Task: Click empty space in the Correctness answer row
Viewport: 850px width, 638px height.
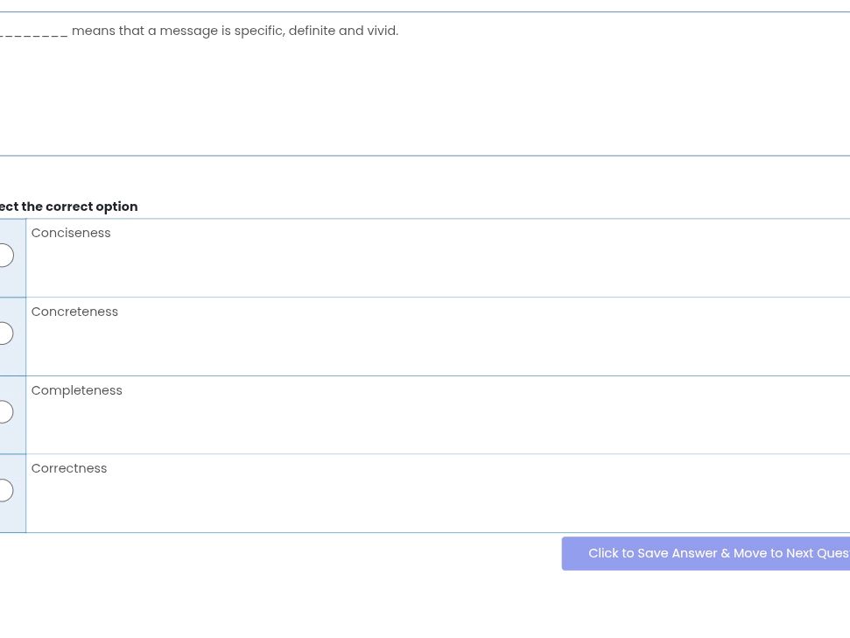Action: 438,499
